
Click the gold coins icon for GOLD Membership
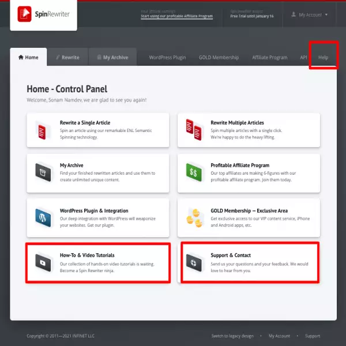point(194,218)
